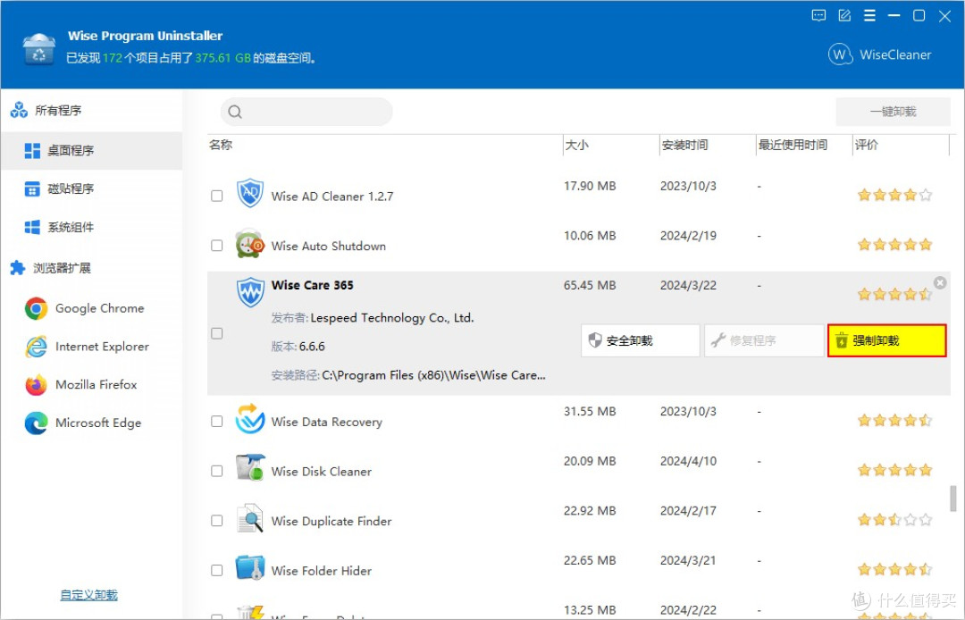Viewport: 965px width, 620px height.
Task: Click the Google Chrome browser icon
Action: (37, 309)
